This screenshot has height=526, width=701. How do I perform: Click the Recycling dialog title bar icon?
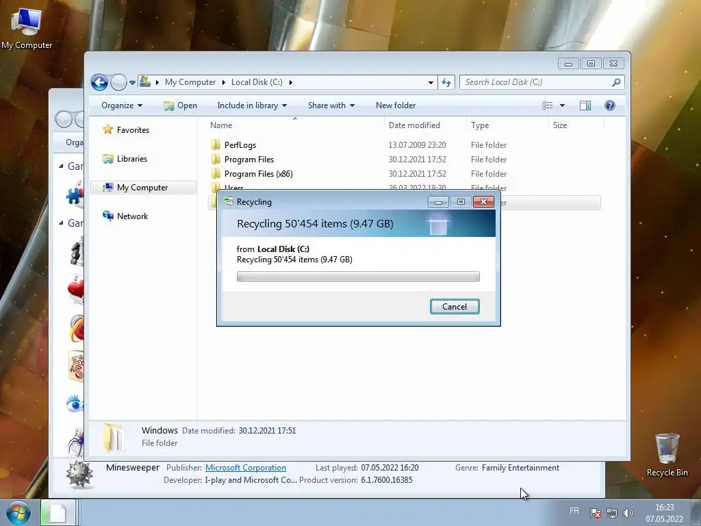pos(229,202)
